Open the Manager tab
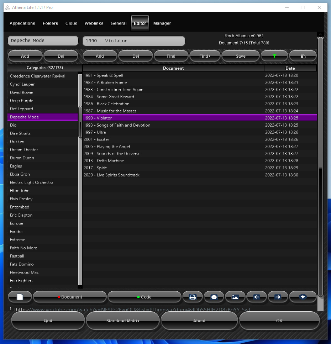The height and width of the screenshot is (344, 331). (x=162, y=23)
